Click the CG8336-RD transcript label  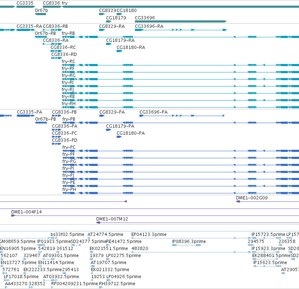[64, 54]
